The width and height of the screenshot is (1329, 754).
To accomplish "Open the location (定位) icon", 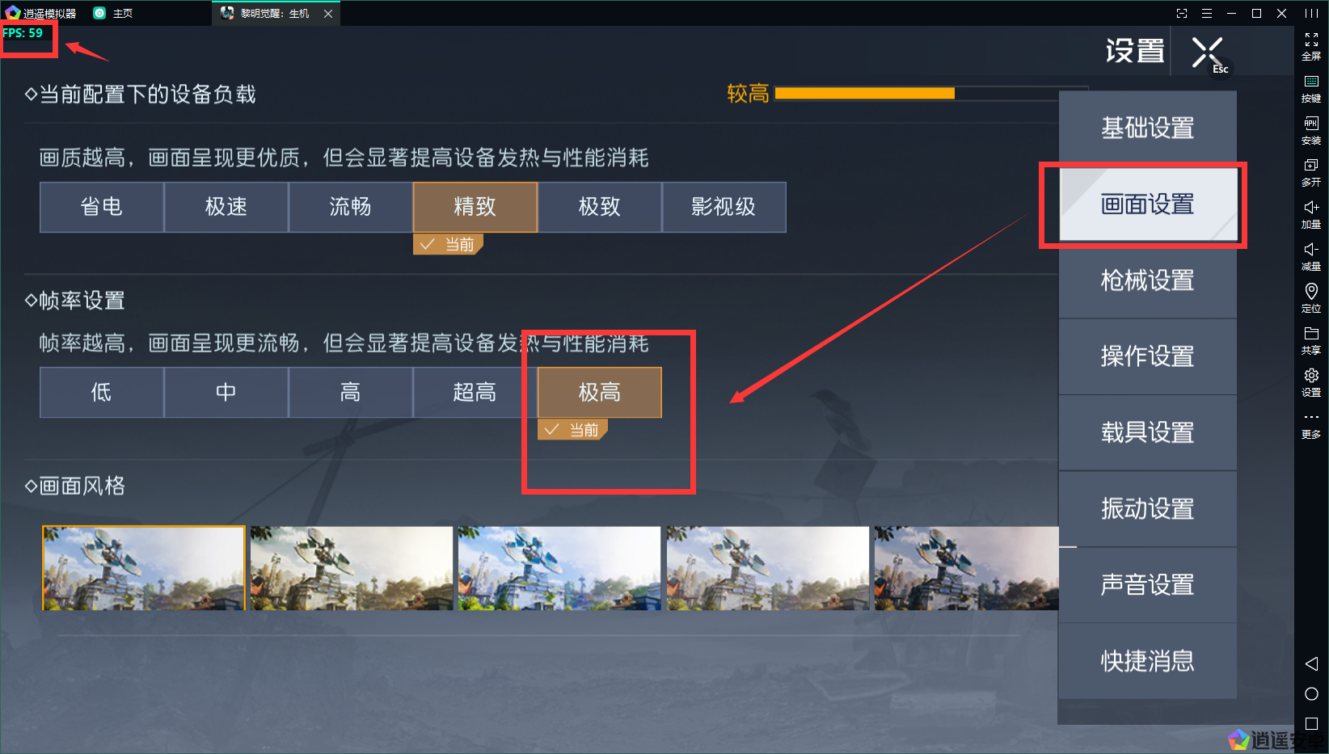I will [x=1311, y=298].
